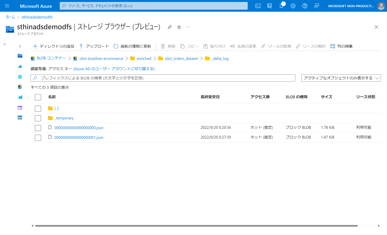Open sthinadsdemodfs in the top breadcrumb
The width and height of the screenshot is (387, 235).
pyautogui.click(x=37, y=17)
